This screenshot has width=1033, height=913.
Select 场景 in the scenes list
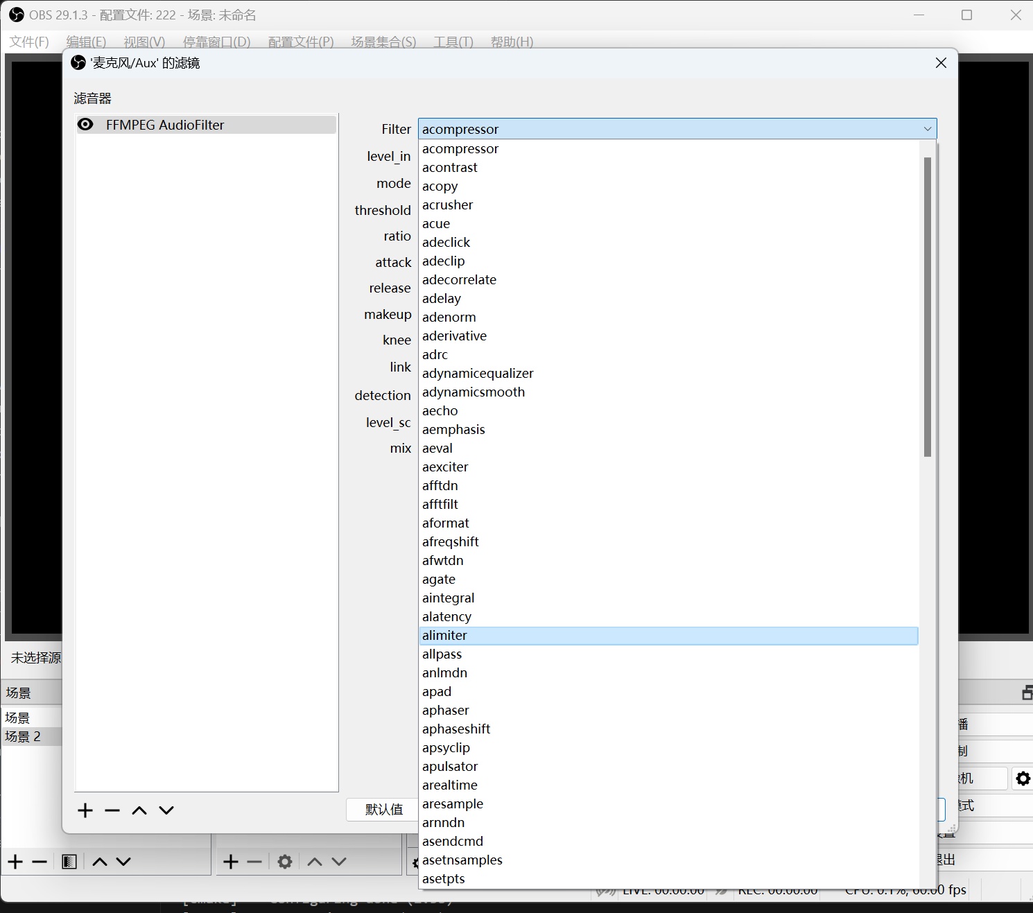pyautogui.click(x=31, y=718)
